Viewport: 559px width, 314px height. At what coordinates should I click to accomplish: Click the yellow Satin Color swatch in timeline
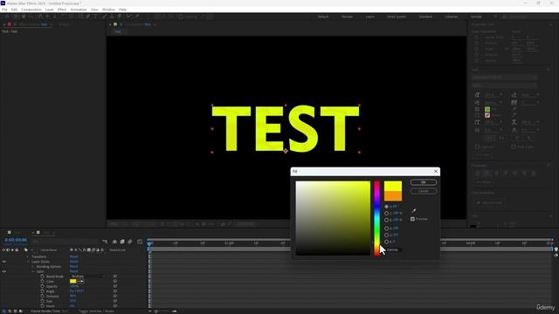[x=73, y=281]
